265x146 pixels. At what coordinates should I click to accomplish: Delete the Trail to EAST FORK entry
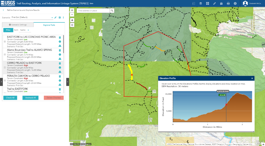pos(60,89)
